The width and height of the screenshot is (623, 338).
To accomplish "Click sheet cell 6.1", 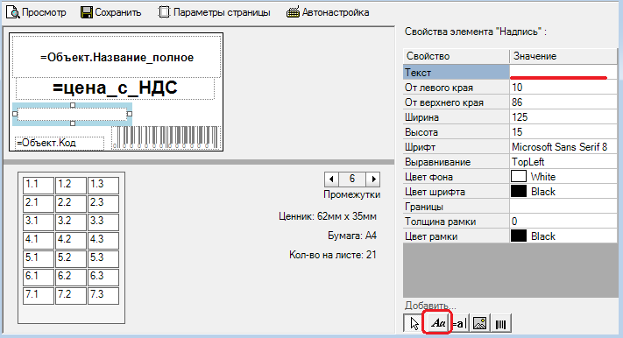I will coord(39,277).
